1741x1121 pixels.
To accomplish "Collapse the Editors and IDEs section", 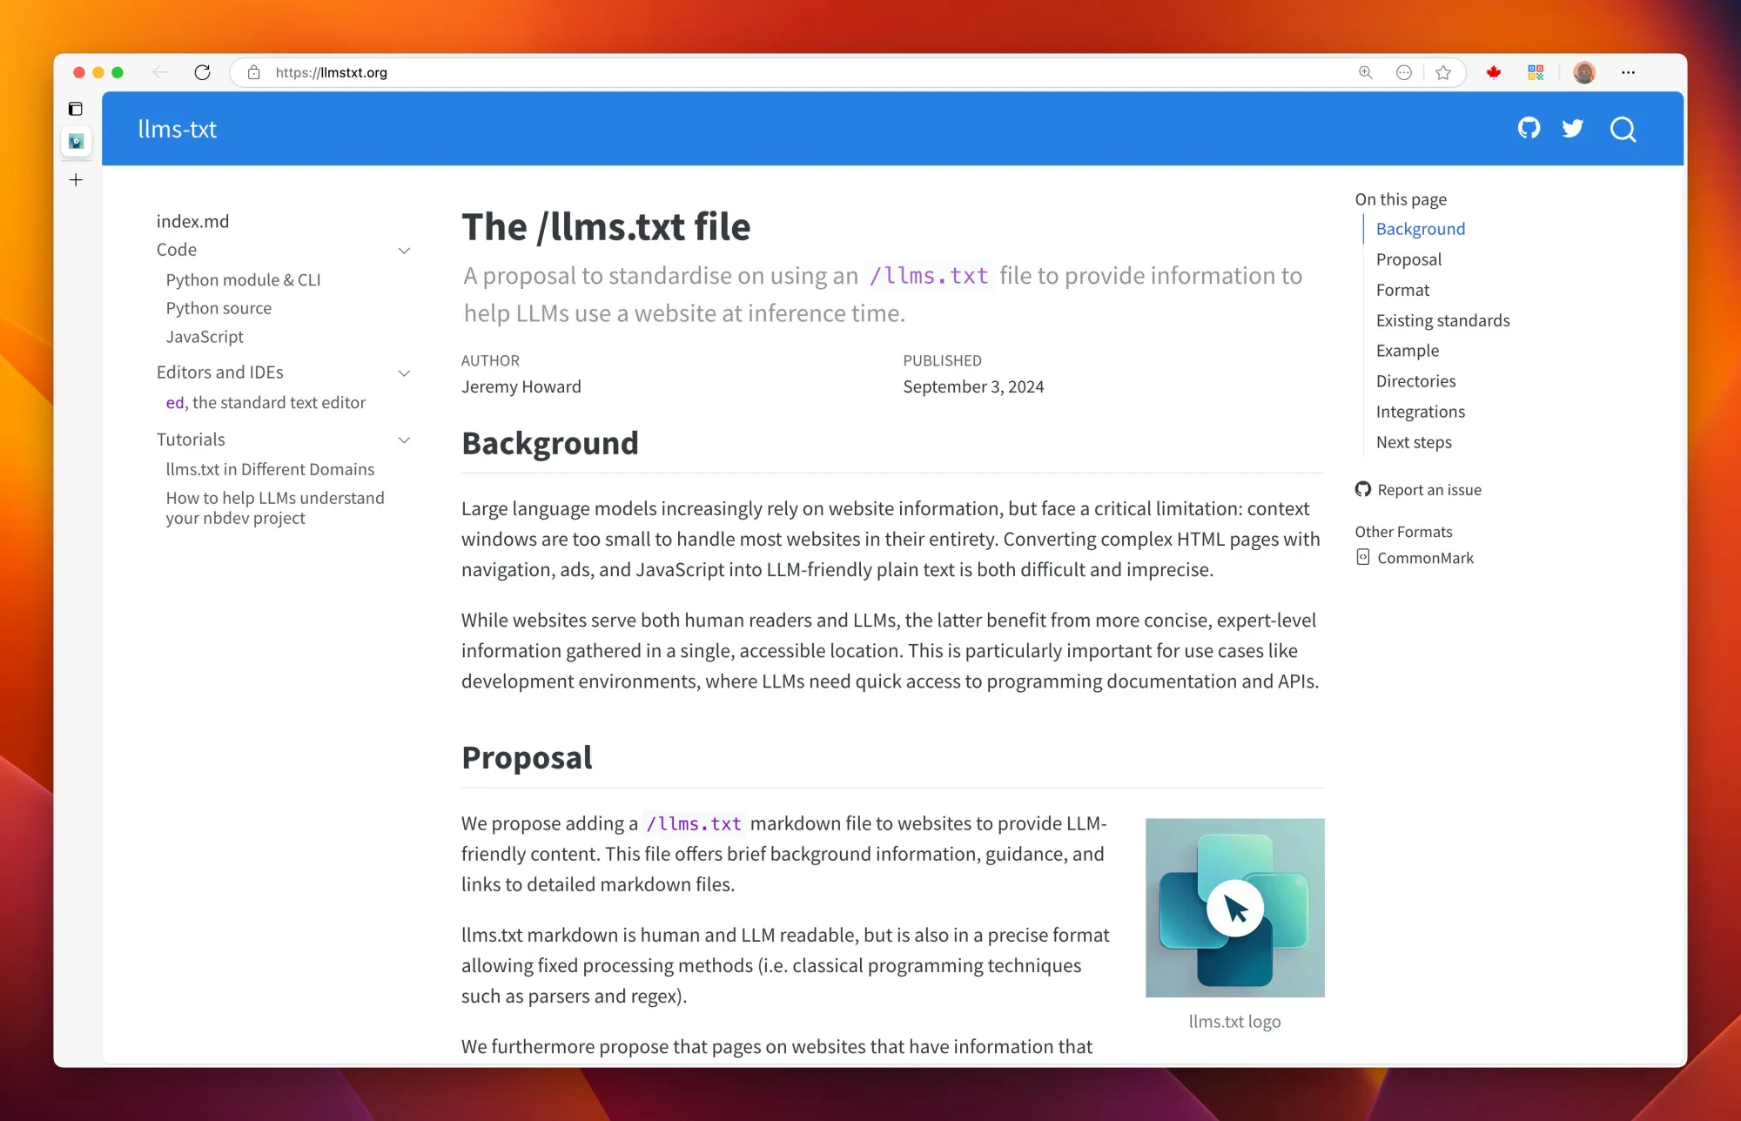I will 404,373.
